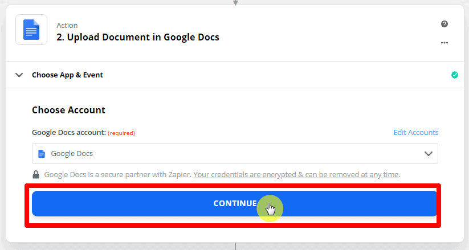469x250 pixels.
Task: Click the red "(required)" indicator
Action: coord(121,133)
